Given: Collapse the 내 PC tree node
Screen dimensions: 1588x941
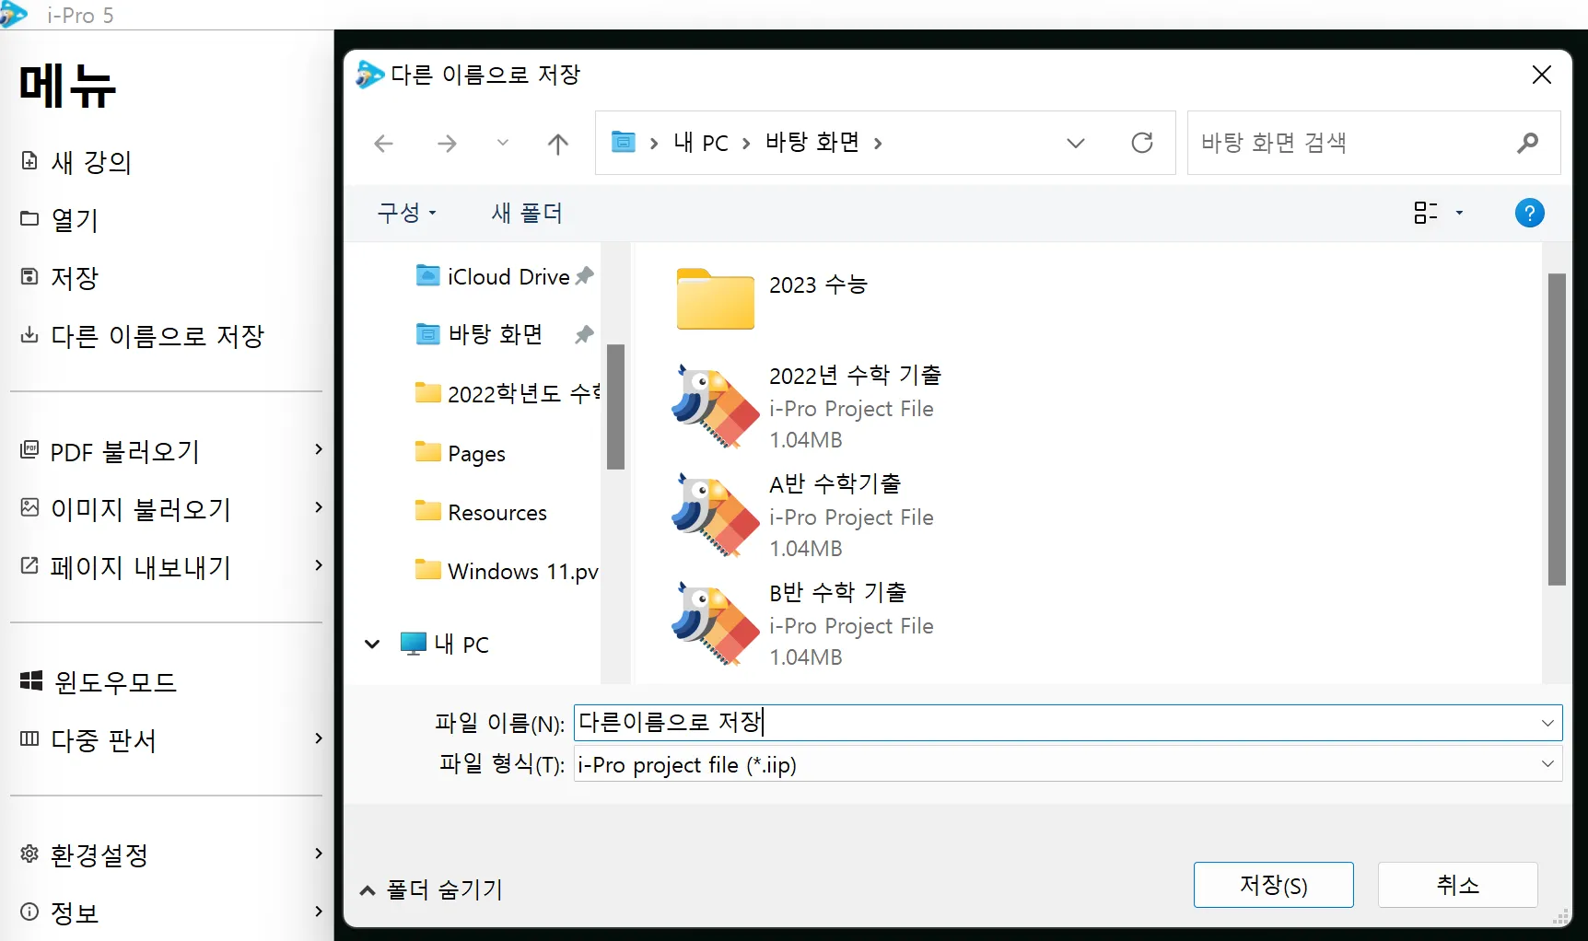Looking at the screenshot, I should coord(372,645).
